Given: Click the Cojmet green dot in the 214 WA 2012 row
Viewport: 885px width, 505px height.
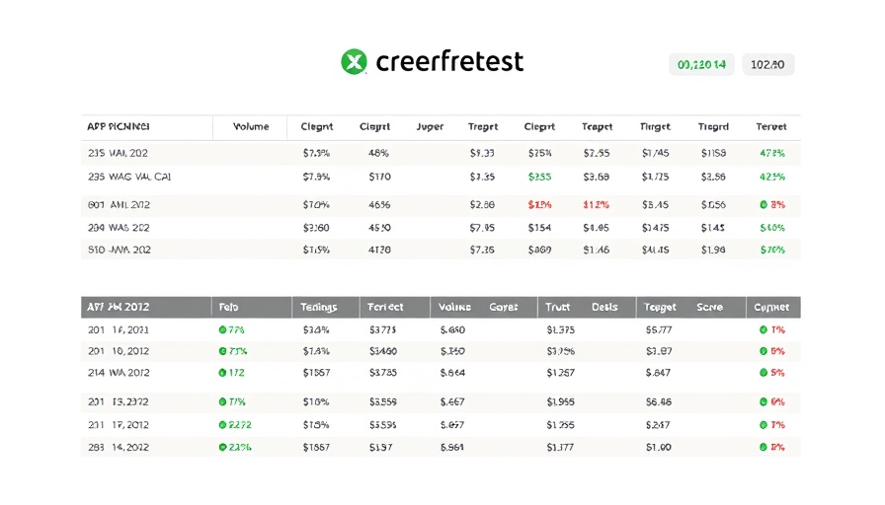Looking at the screenshot, I should 764,373.
